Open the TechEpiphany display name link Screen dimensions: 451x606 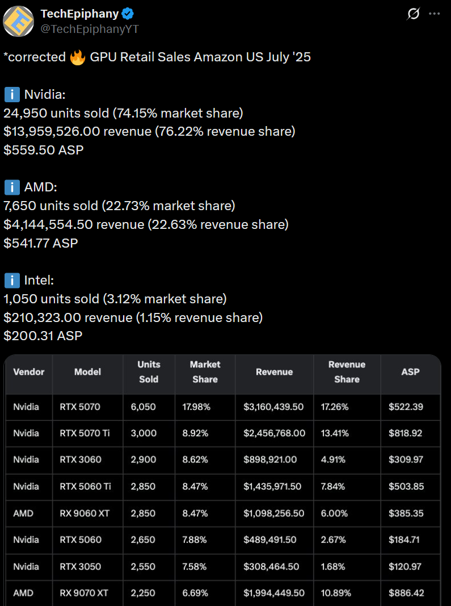click(x=78, y=14)
